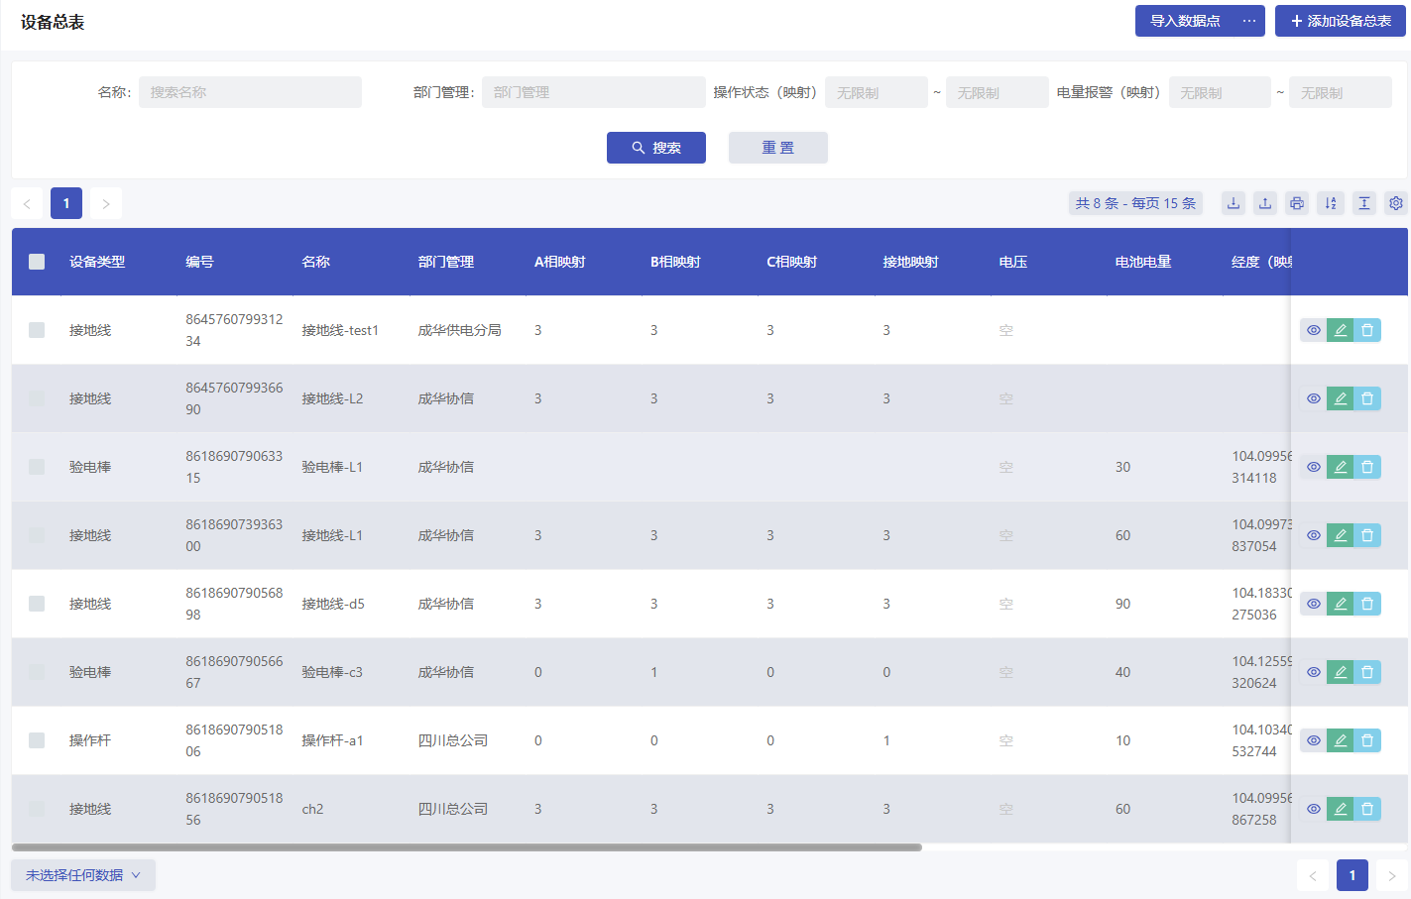The width and height of the screenshot is (1411, 899).
Task: View details of 接地线-L2 with eye icon
Action: (x=1313, y=398)
